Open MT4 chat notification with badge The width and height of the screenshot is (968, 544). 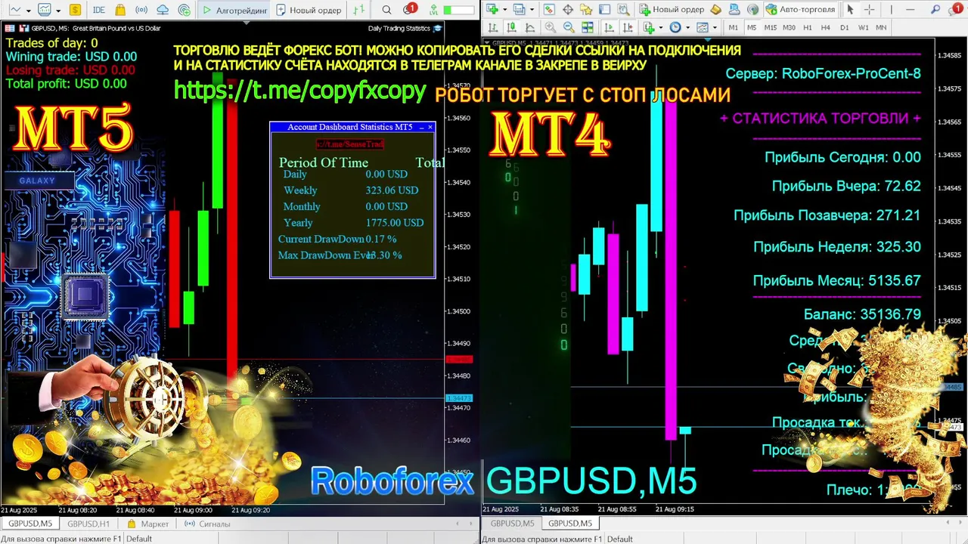pos(955,9)
